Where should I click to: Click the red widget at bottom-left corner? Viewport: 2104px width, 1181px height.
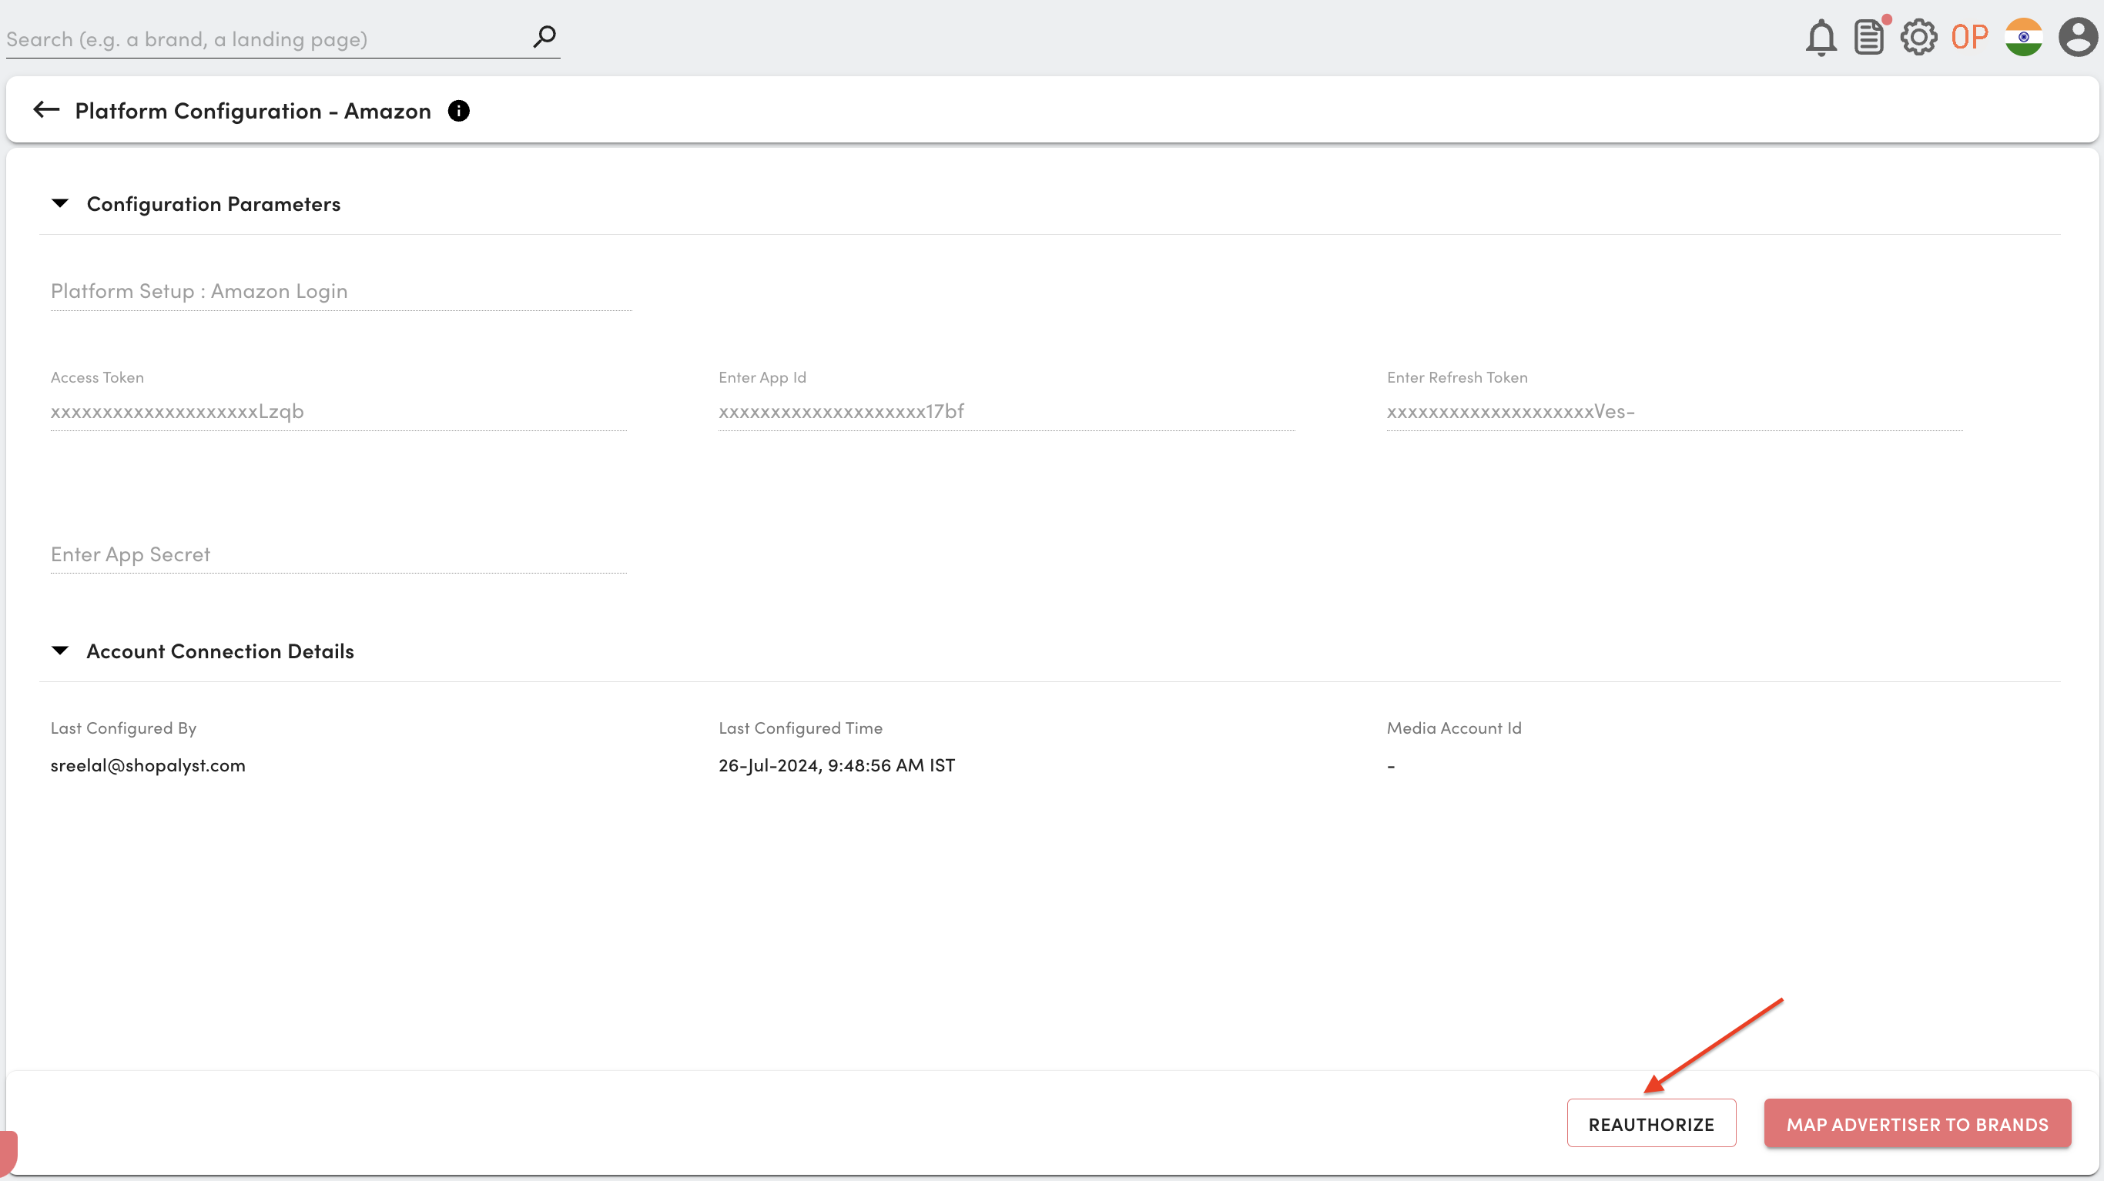(8, 1150)
